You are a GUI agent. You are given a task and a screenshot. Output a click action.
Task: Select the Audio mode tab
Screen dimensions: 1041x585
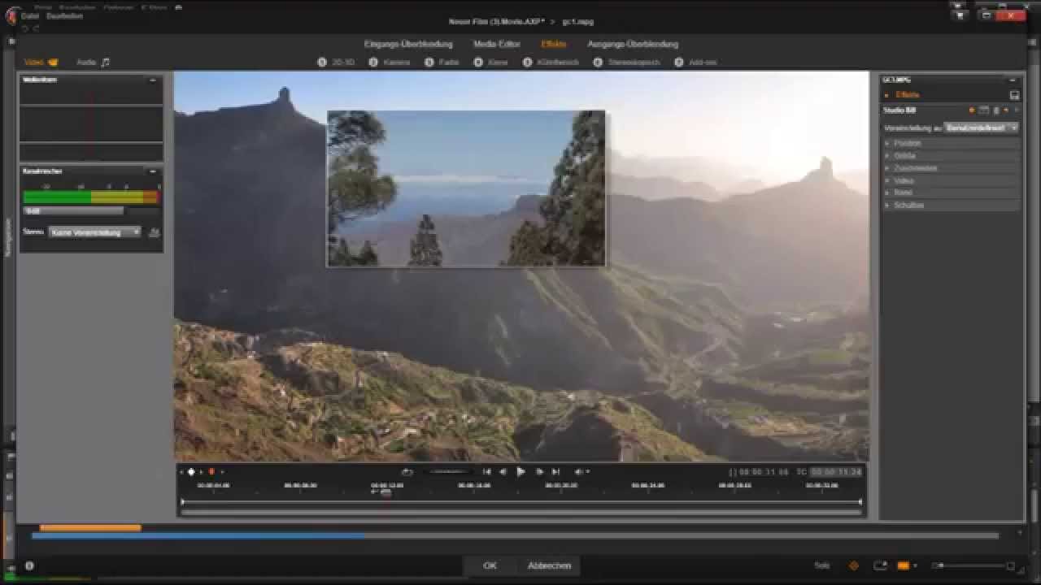coord(93,62)
